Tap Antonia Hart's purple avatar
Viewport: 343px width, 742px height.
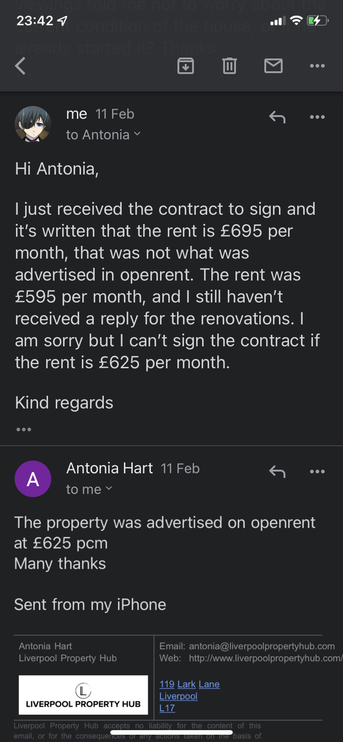(x=33, y=479)
